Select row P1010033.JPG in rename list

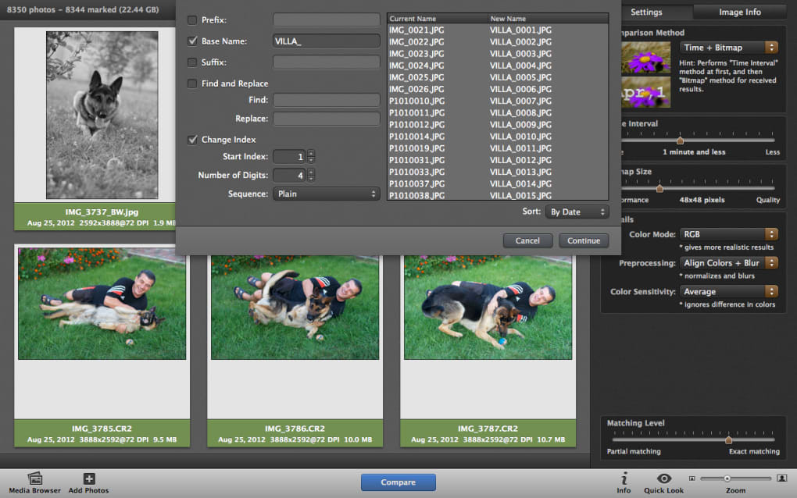[498, 172]
